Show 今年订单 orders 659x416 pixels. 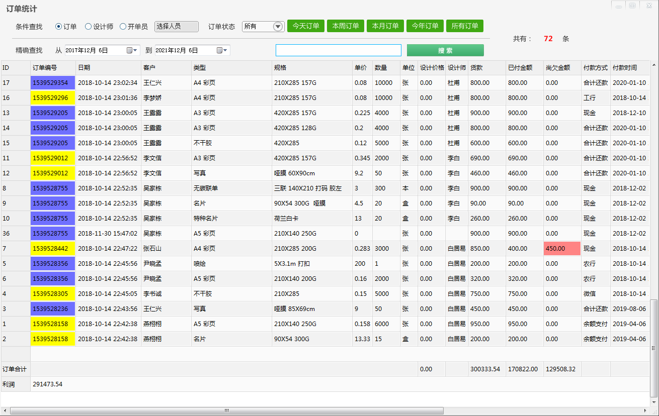point(425,26)
